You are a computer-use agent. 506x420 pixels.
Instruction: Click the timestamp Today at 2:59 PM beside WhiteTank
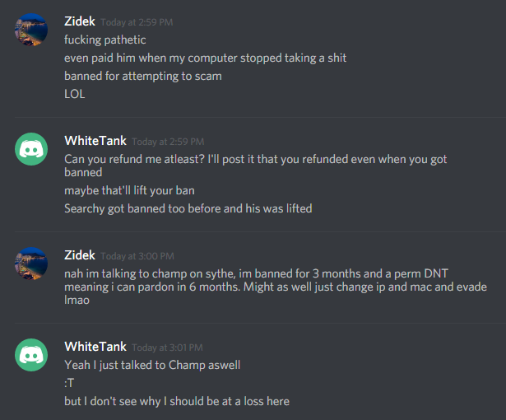tap(168, 142)
